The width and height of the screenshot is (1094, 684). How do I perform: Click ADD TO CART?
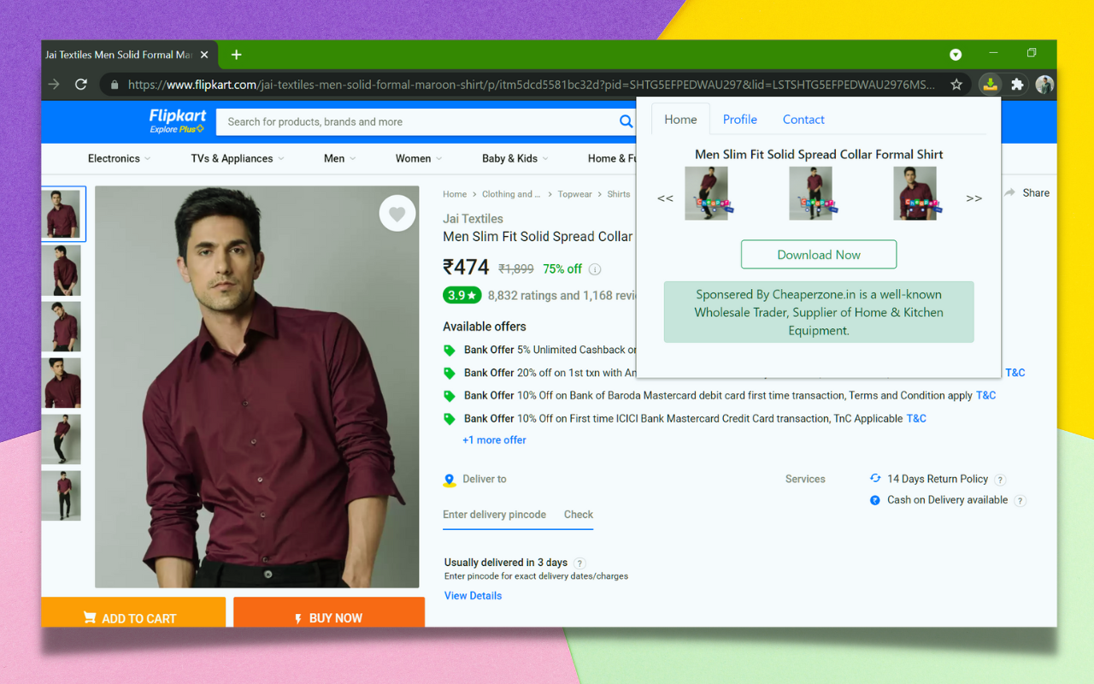click(x=133, y=612)
